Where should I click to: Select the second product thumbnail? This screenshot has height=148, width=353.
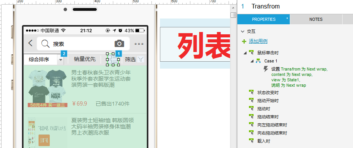pyautogui.click(x=47, y=133)
